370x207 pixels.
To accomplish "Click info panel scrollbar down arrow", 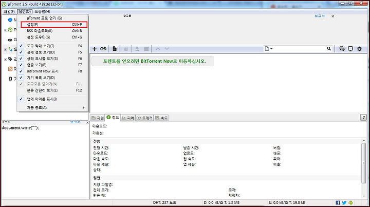I will coord(364,196).
